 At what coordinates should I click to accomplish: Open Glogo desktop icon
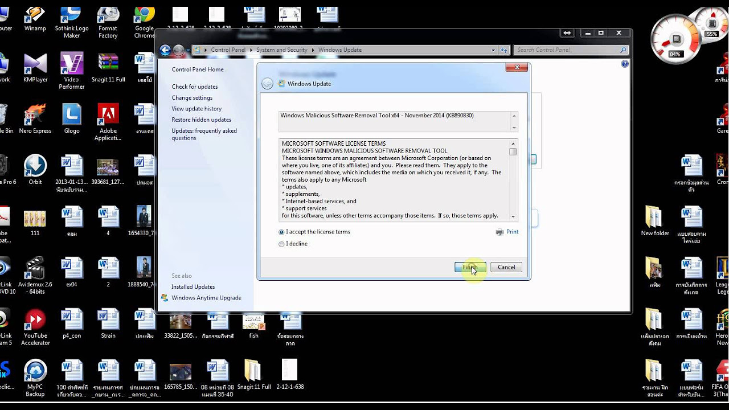[72, 118]
